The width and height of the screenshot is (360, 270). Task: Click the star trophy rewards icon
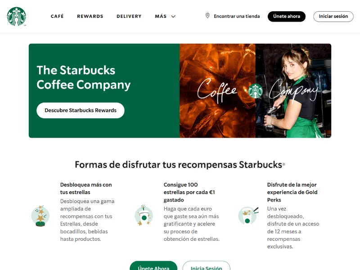click(40, 216)
